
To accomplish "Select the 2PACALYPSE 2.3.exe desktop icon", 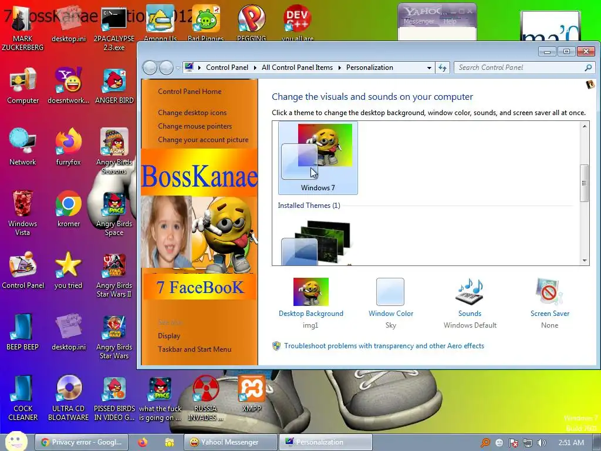I will click(x=114, y=29).
